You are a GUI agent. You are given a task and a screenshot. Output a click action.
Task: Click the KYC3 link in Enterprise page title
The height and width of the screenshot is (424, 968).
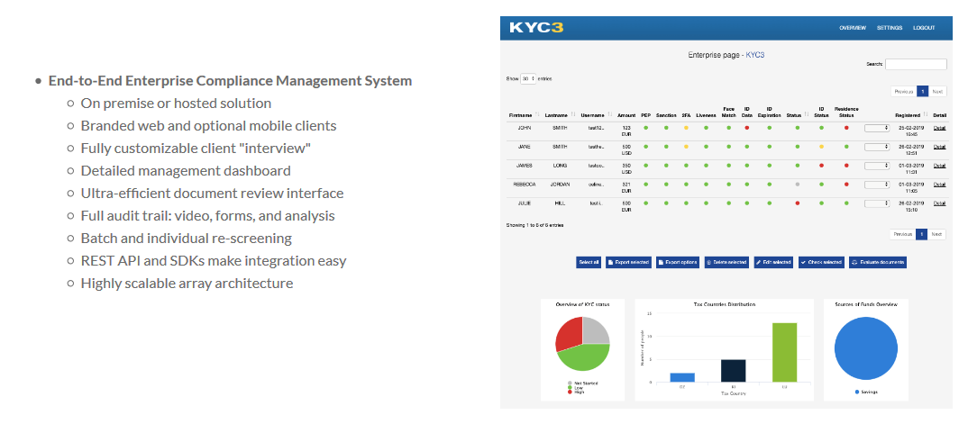coord(755,55)
